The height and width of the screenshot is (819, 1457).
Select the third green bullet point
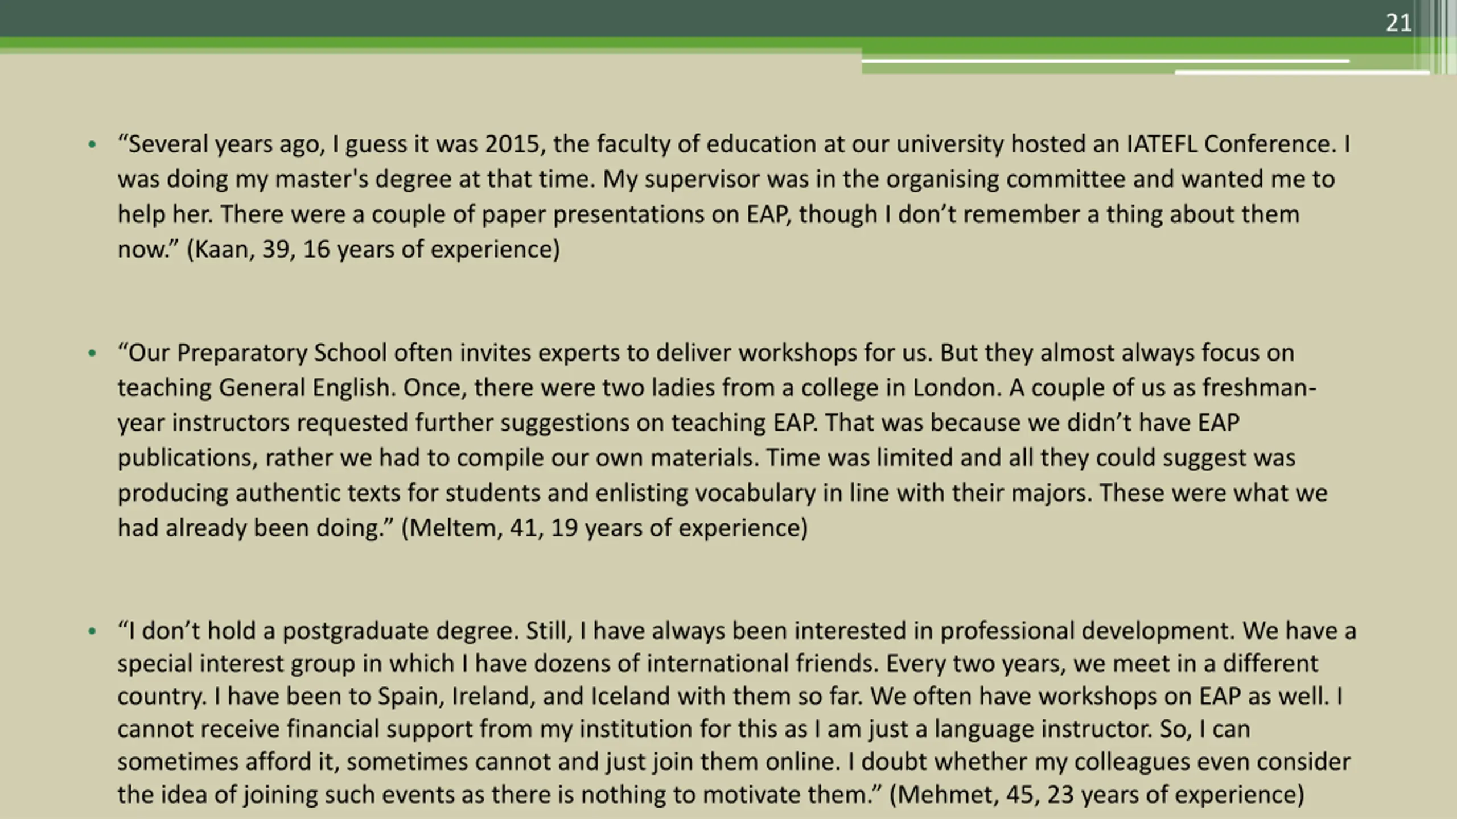92,631
